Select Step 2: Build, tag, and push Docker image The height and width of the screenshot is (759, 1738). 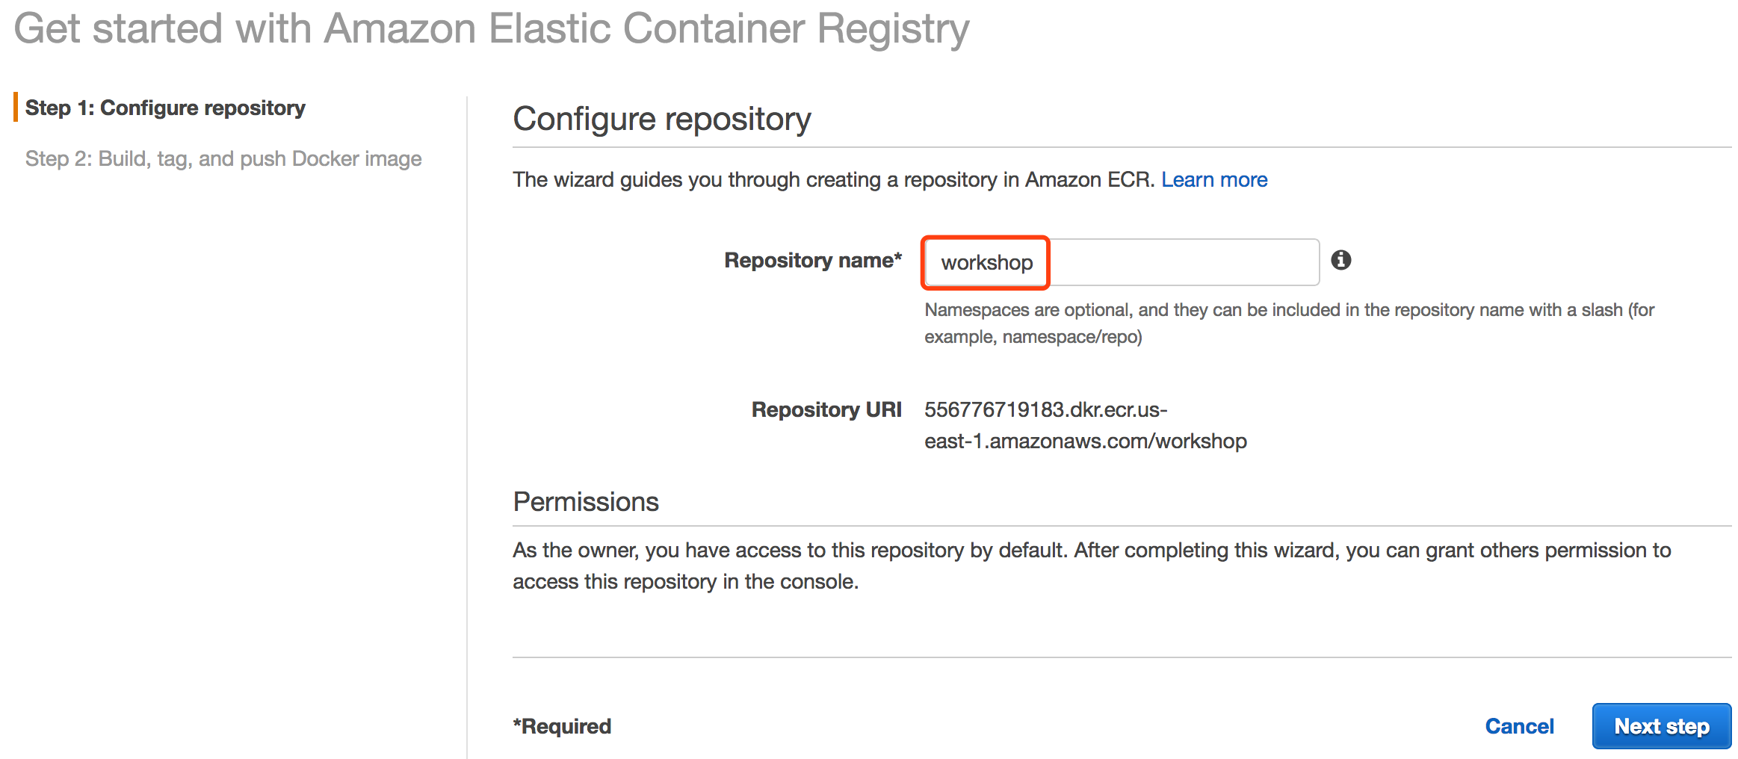point(223,159)
